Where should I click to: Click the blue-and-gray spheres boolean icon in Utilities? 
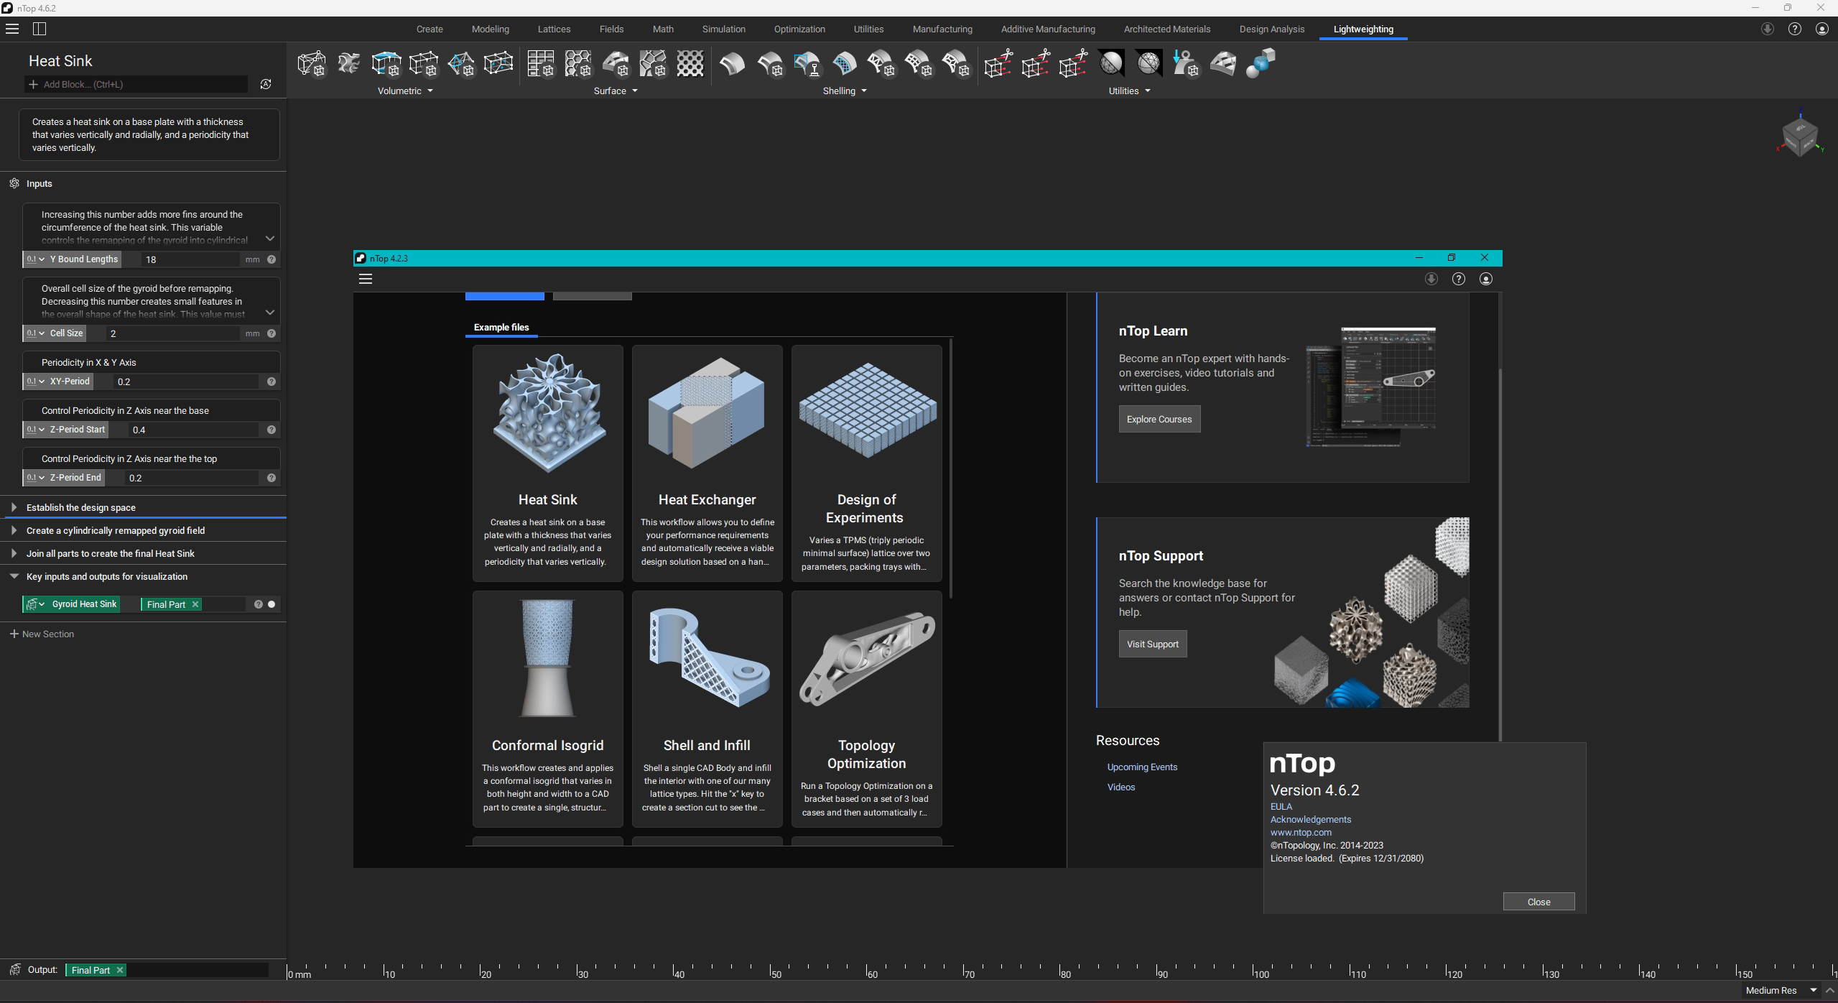(1261, 64)
